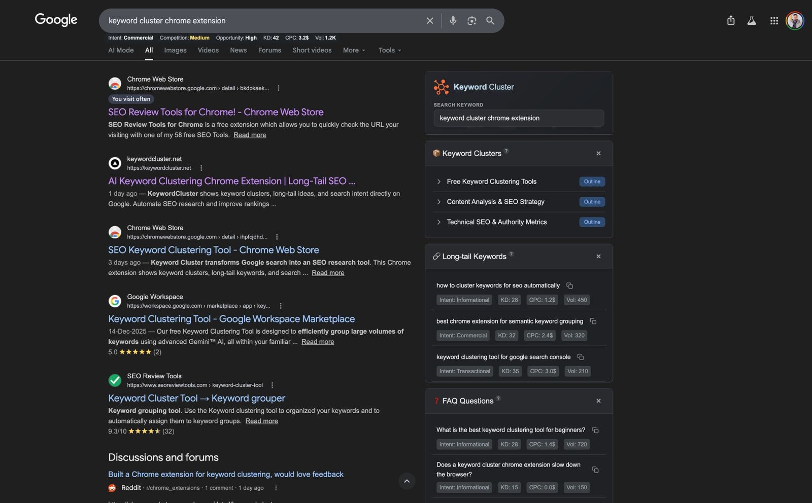This screenshot has height=503, width=812.
Task: Click the search magnifier icon
Action: click(490, 21)
